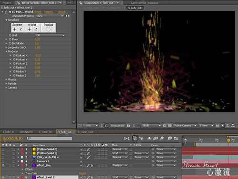Image resolution: width=238 pixels, height=179 pixels.
Task: Toggle transparency grid icon
Action: click(170, 126)
